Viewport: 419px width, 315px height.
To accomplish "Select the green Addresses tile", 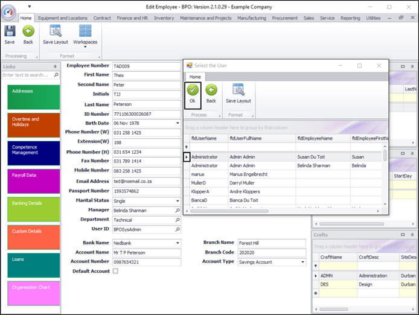I will coord(34,97).
